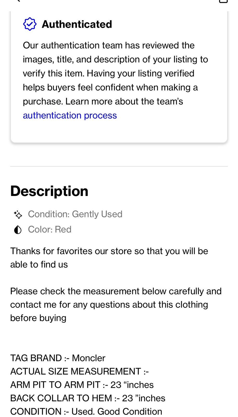Tap the divider line above Description
The height and width of the screenshot is (417, 238).
click(119, 166)
